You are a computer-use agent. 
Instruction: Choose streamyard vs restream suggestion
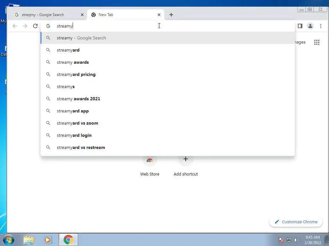coord(168,147)
